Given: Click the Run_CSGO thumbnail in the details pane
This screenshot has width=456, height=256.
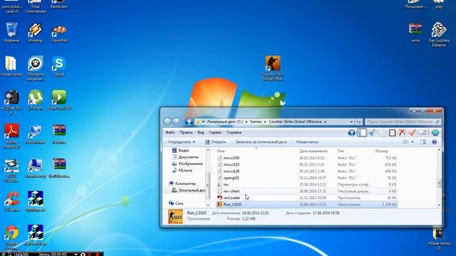Looking at the screenshot, I should point(175,216).
